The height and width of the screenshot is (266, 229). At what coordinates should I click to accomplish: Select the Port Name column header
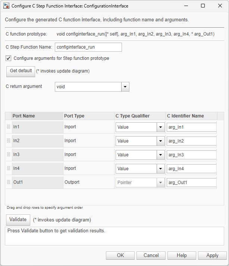(37, 116)
